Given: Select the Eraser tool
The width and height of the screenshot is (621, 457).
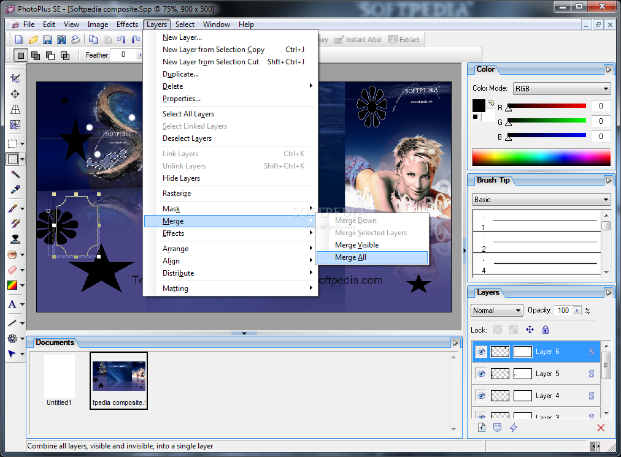Looking at the screenshot, I should [13, 270].
